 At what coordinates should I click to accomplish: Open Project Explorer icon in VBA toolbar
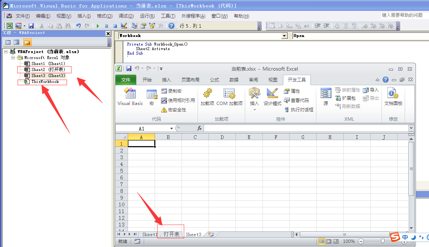point(134,26)
